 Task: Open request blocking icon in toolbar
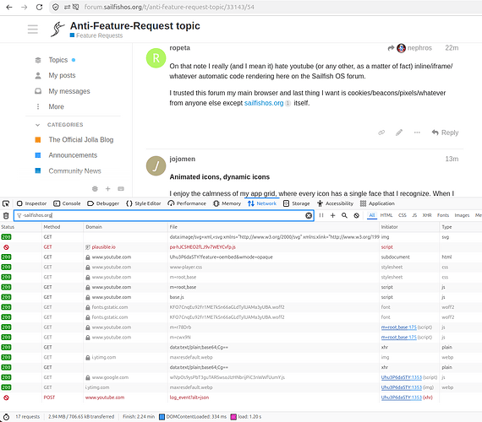coord(356,215)
